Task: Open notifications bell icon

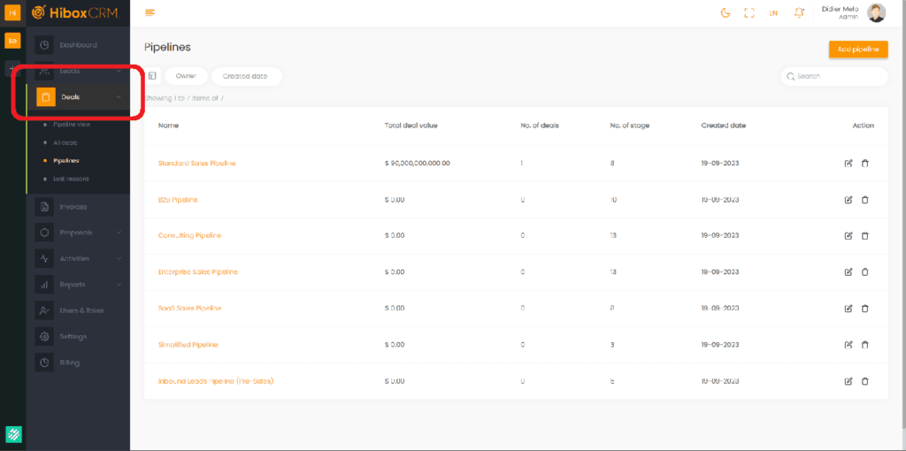Action: point(799,12)
